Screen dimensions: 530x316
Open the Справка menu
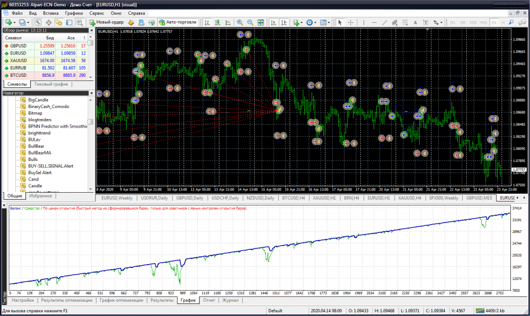point(136,13)
